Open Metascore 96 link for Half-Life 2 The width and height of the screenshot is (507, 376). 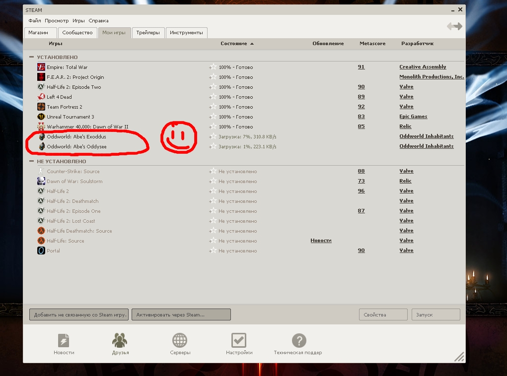pyautogui.click(x=361, y=191)
